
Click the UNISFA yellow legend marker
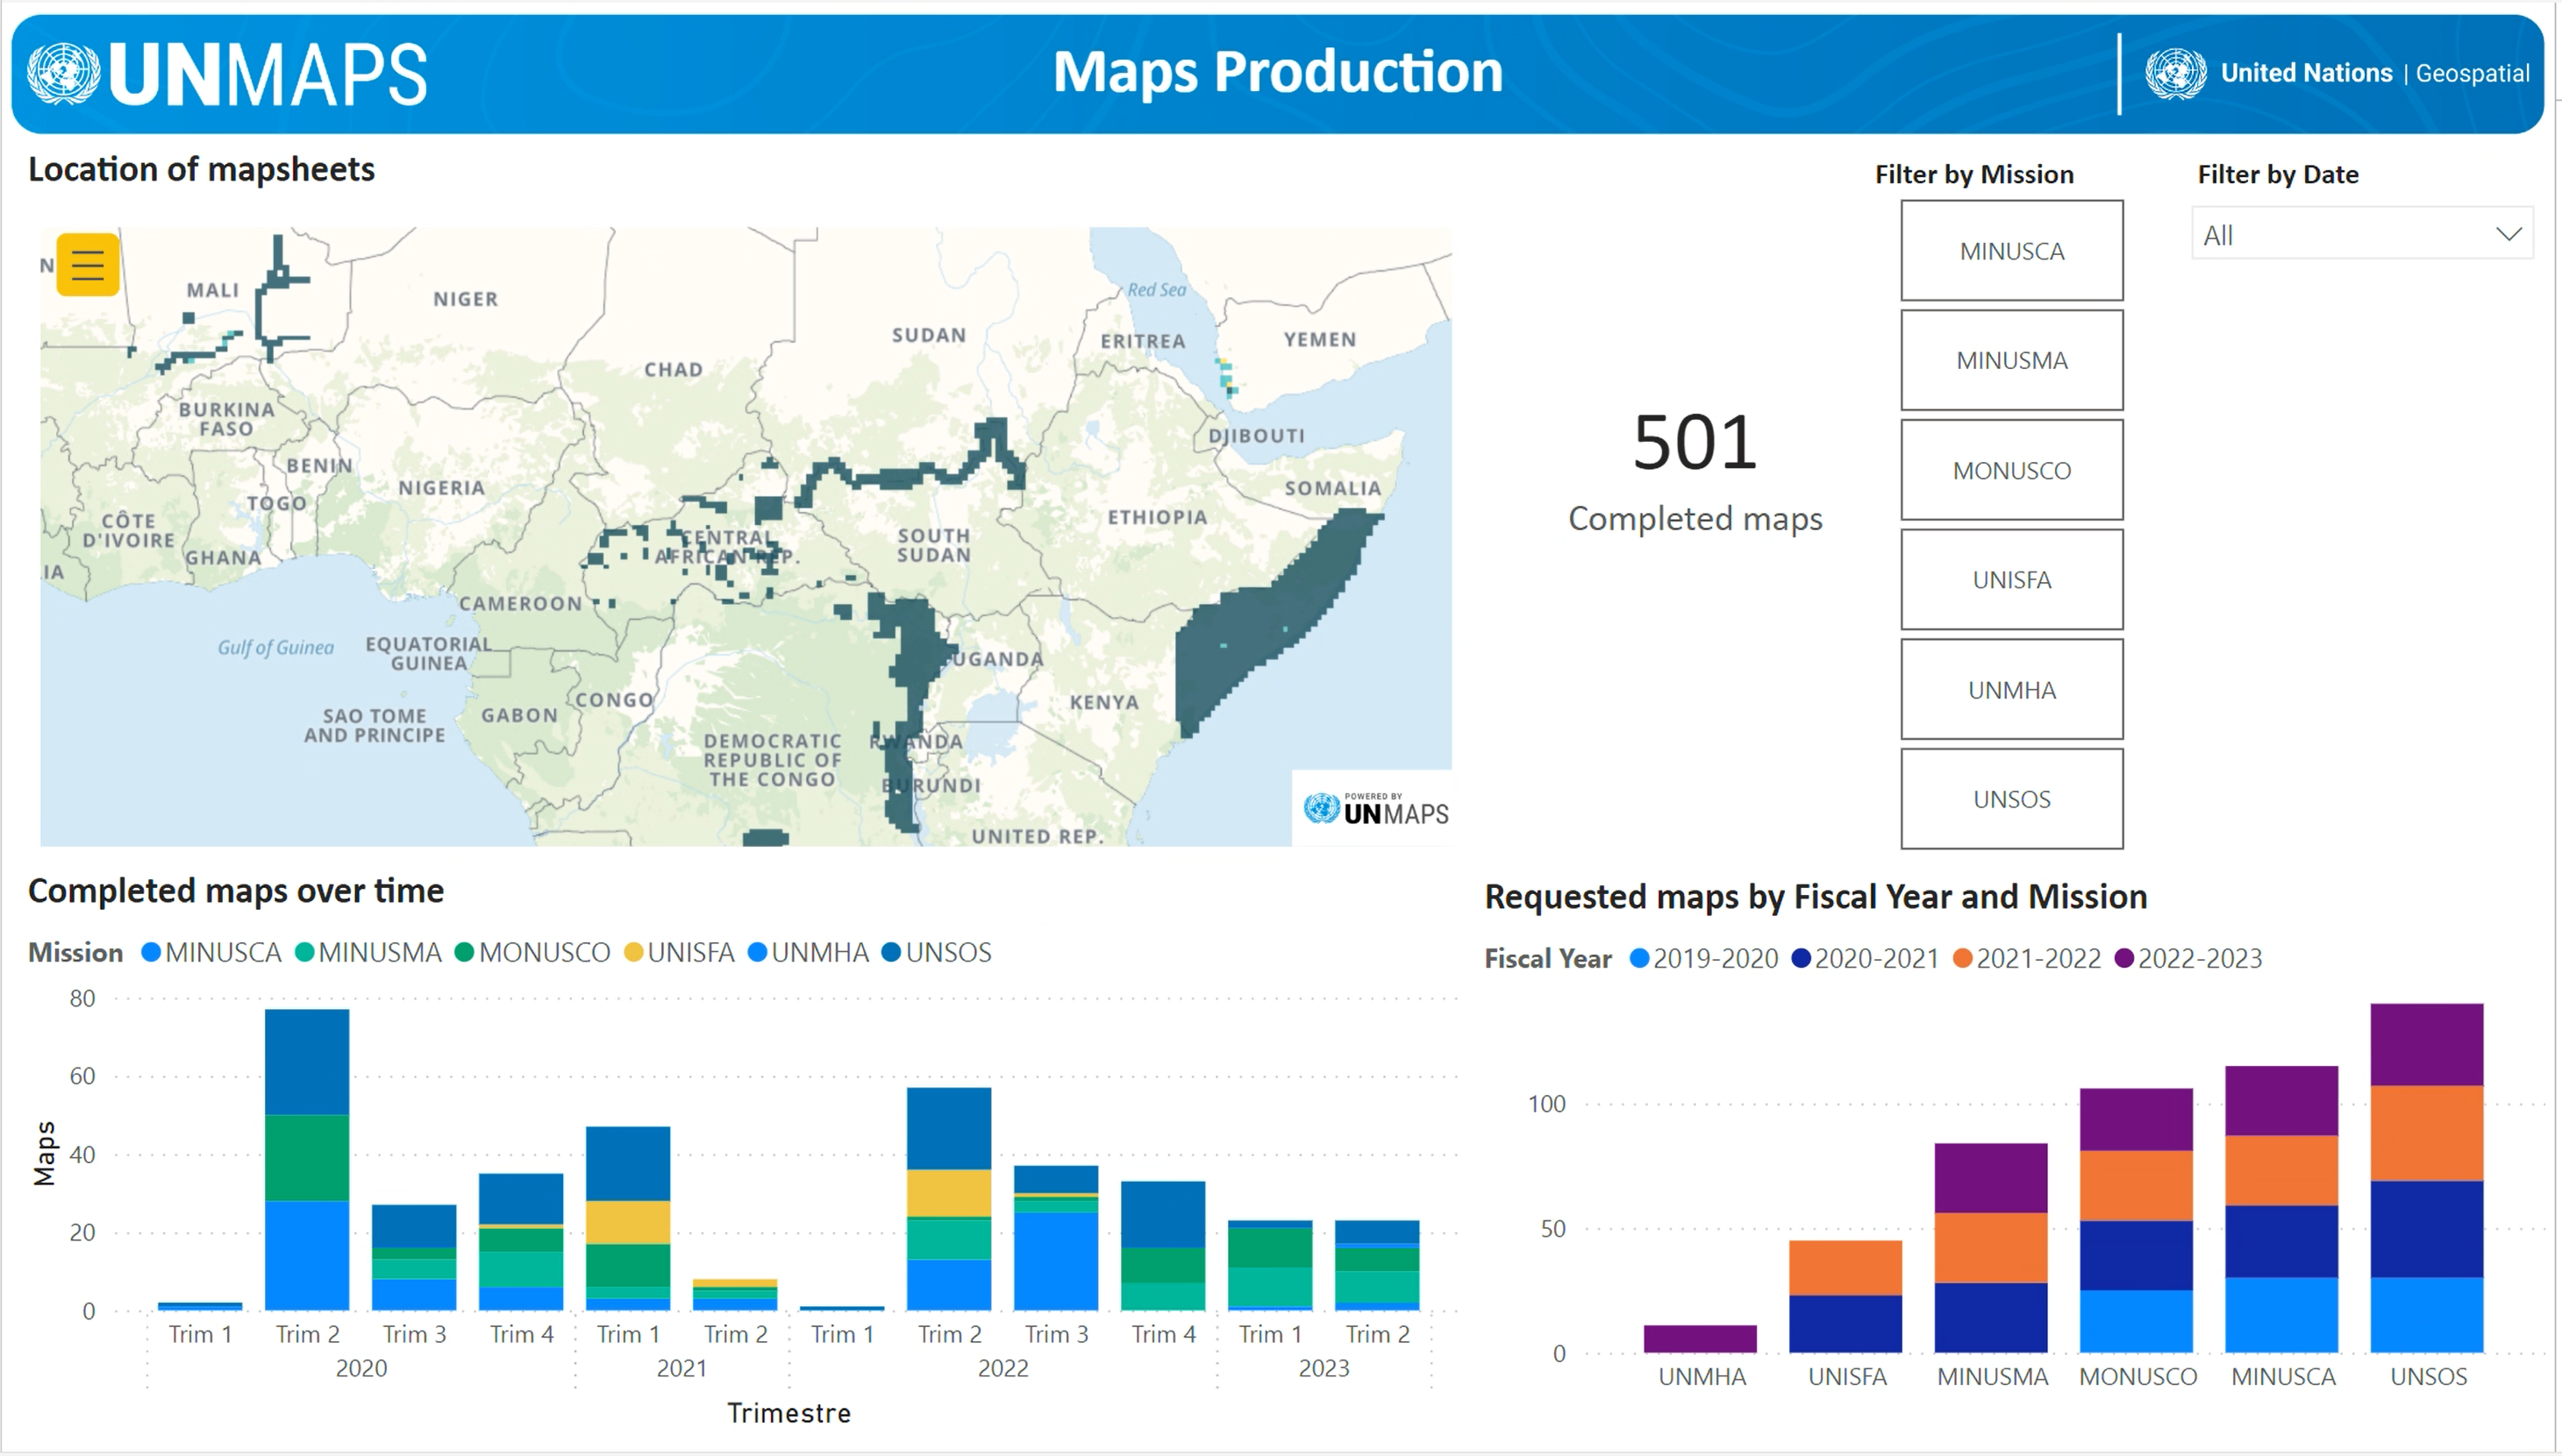pyautogui.click(x=633, y=952)
